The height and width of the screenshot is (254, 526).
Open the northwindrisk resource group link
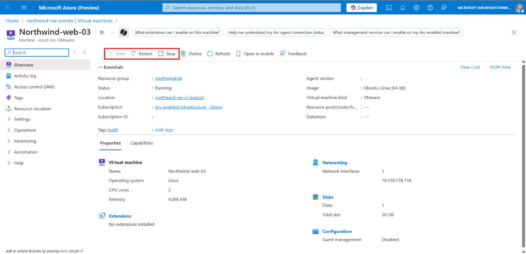[169, 78]
